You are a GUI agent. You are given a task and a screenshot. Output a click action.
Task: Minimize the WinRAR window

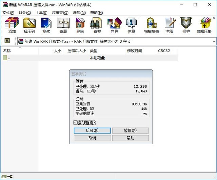[181, 5]
